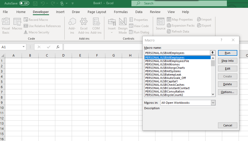The width and height of the screenshot is (248, 141).
Task: Open the Name Box dropdown arrow
Action: 23,47
